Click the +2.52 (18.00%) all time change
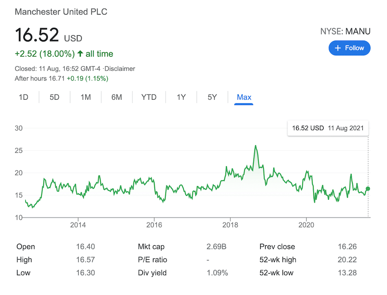The width and height of the screenshot is (387, 295). (64, 54)
